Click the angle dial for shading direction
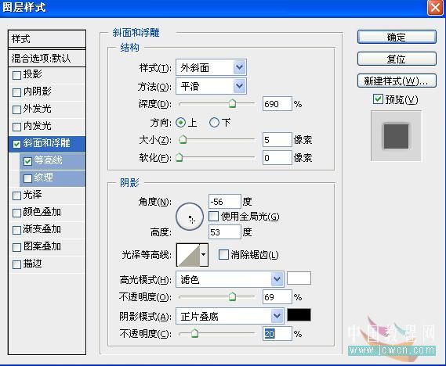The image size is (446, 366). [190, 217]
